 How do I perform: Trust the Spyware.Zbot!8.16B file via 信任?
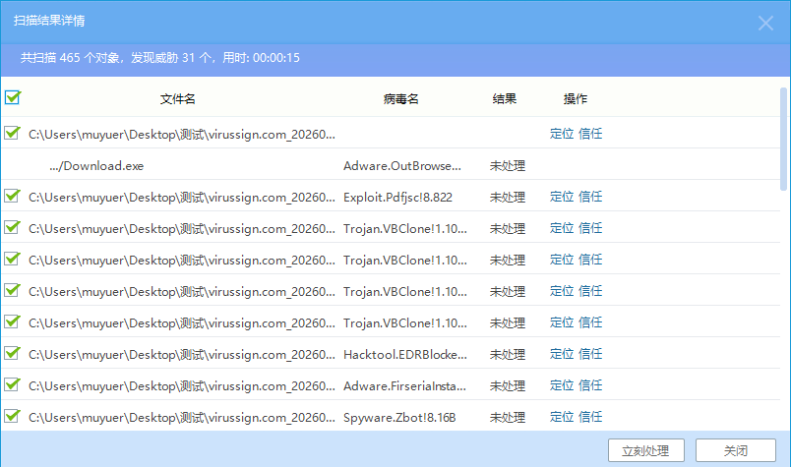tap(590, 417)
